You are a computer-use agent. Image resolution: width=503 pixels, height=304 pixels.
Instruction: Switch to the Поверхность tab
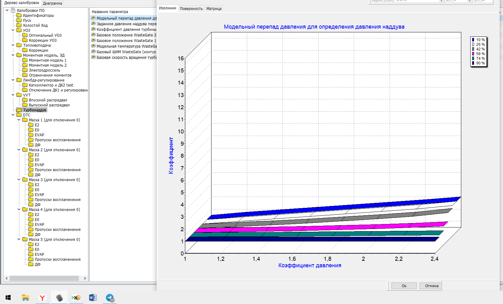click(191, 9)
